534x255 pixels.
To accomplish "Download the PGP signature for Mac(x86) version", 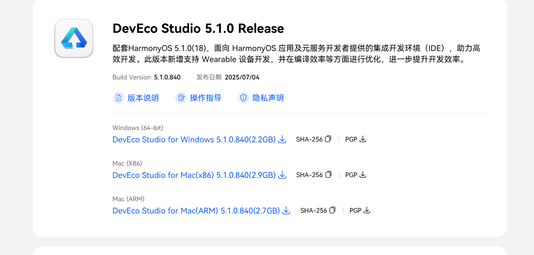I will click(363, 175).
